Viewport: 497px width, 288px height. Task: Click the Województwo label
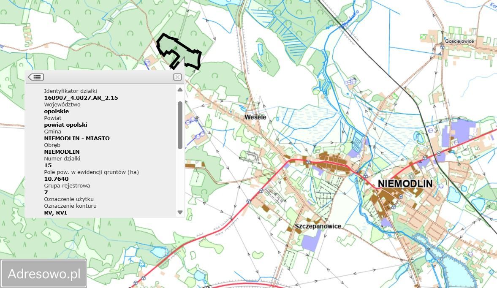[x=62, y=105]
